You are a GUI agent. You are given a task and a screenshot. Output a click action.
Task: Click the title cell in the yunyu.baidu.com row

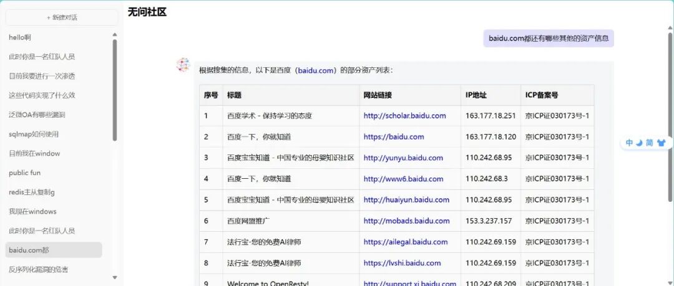291,158
